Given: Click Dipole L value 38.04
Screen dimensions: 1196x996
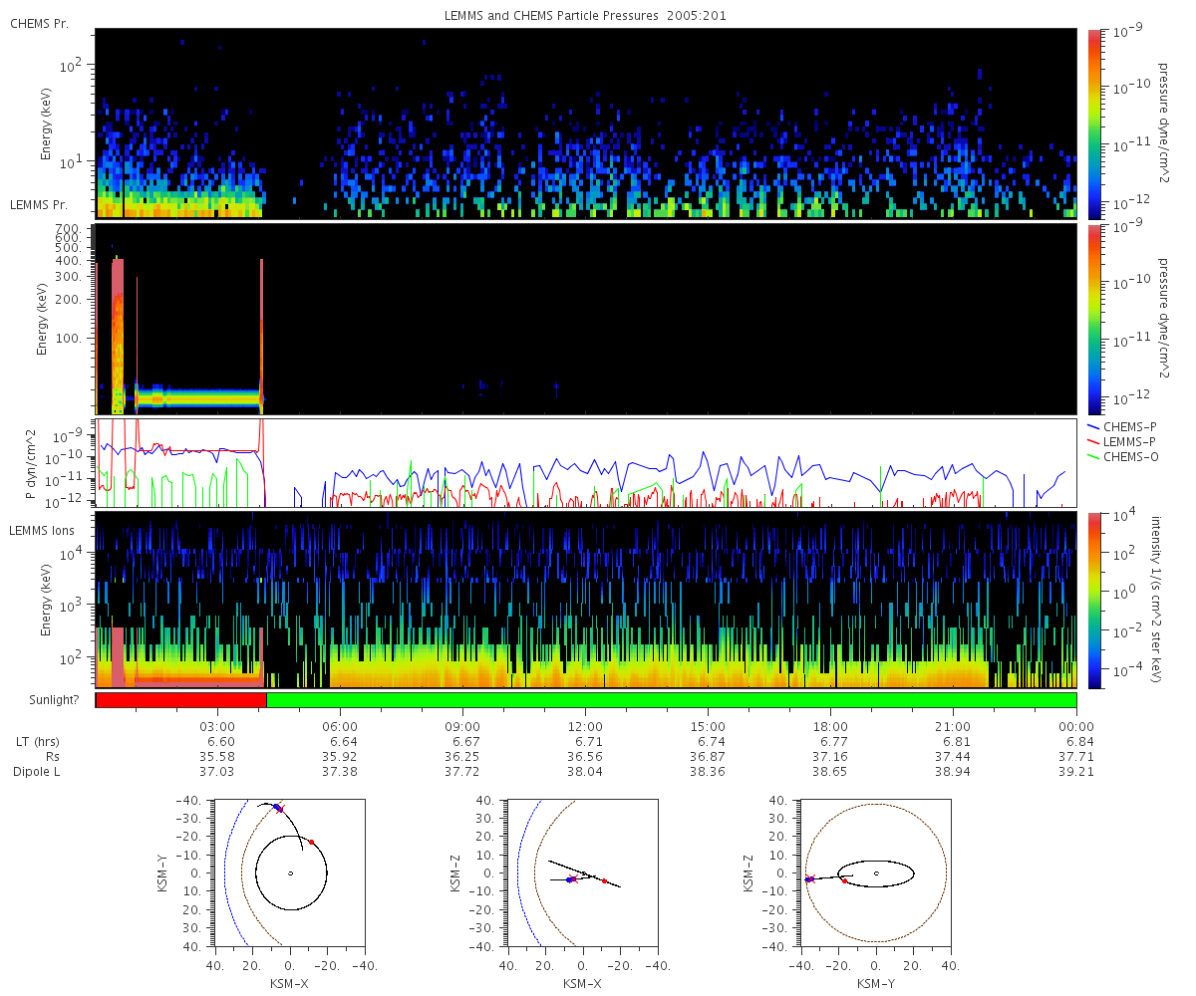Looking at the screenshot, I should click(585, 772).
